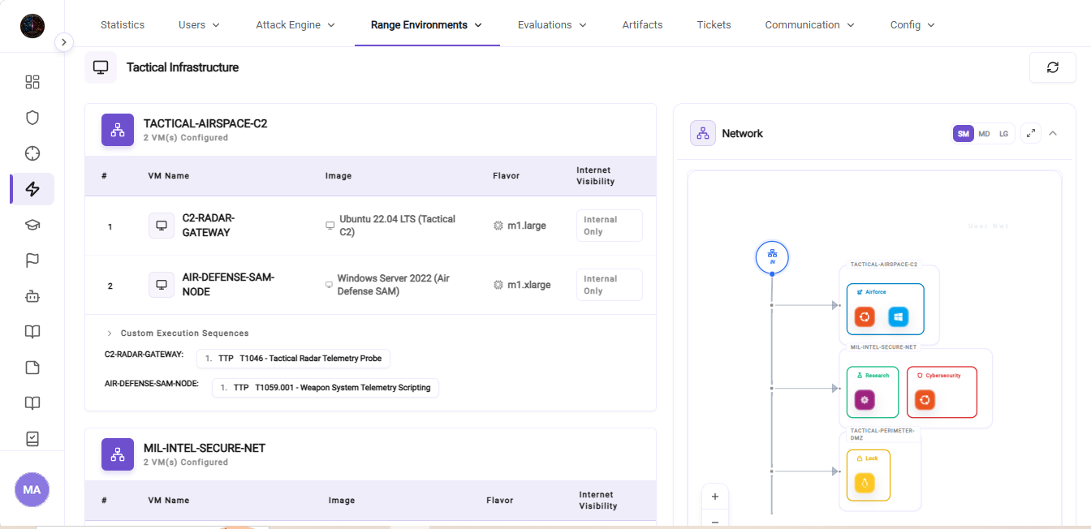Viewport: 1091px width, 529px height.
Task: Go to the Statistics tab
Action: (123, 25)
